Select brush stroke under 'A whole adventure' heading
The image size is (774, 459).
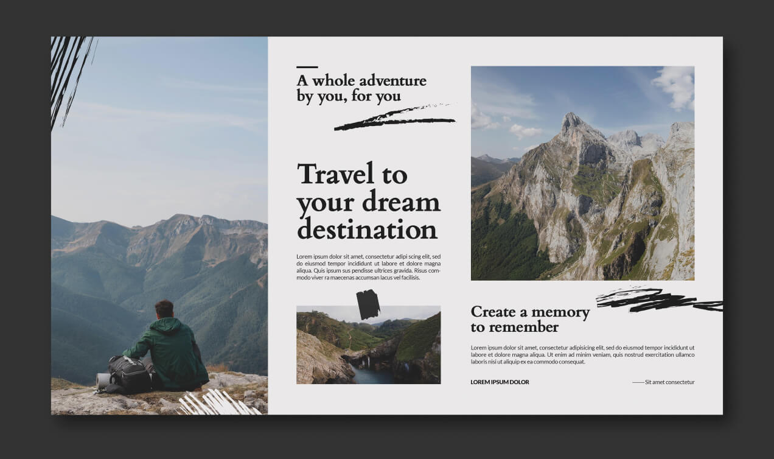[394, 117]
